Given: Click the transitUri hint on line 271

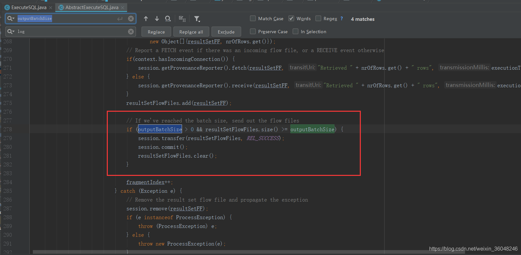Looking at the screenshot, I should tap(303, 67).
